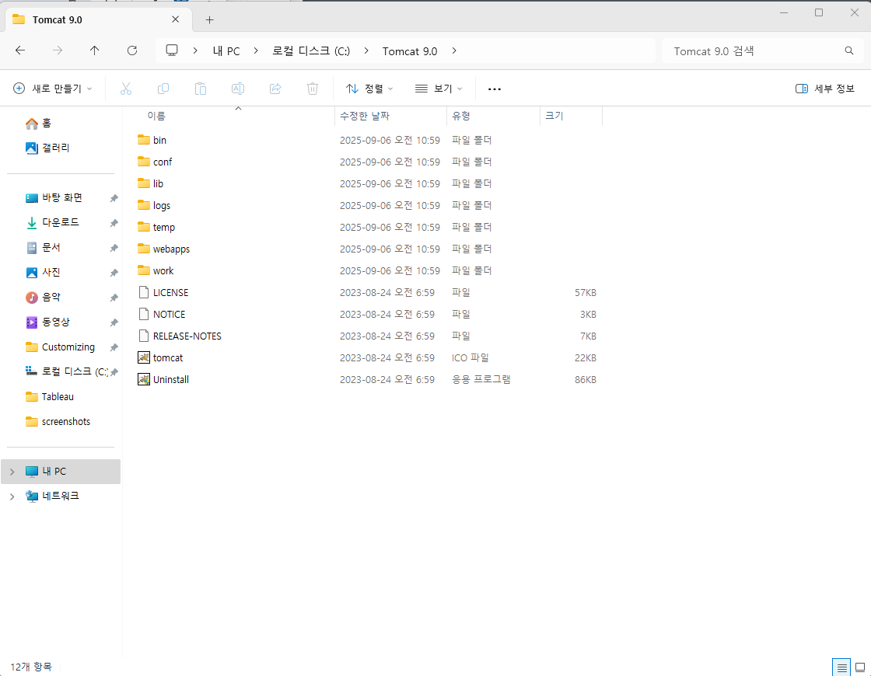Click the Tomcat 9.0 breadcrumb
The image size is (871, 676).
tap(410, 51)
